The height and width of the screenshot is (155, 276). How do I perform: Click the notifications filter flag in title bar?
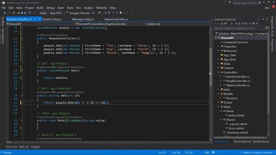coord(225,2)
